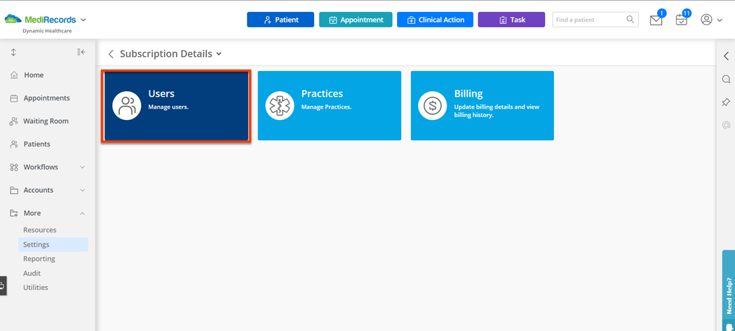735x331 pixels.
Task: Open the Need Help? tab
Action: pyautogui.click(x=729, y=291)
